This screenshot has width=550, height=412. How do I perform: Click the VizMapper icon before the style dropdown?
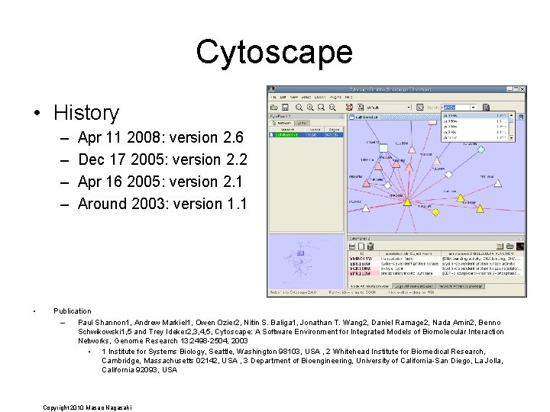click(x=361, y=108)
